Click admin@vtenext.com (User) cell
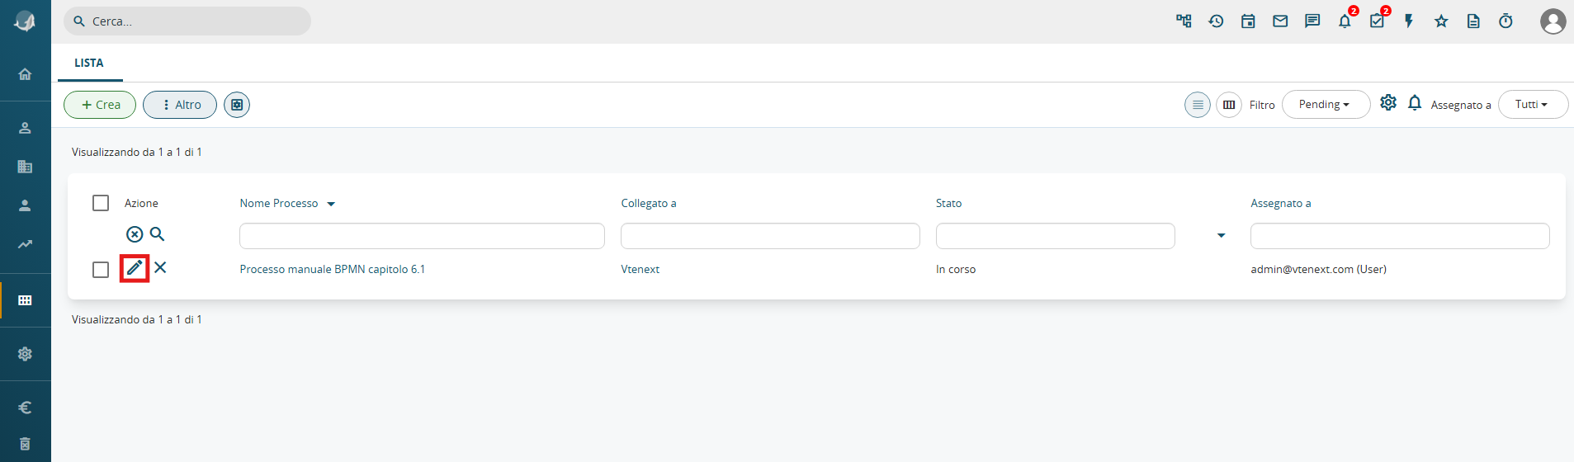The height and width of the screenshot is (462, 1574). [x=1318, y=269]
